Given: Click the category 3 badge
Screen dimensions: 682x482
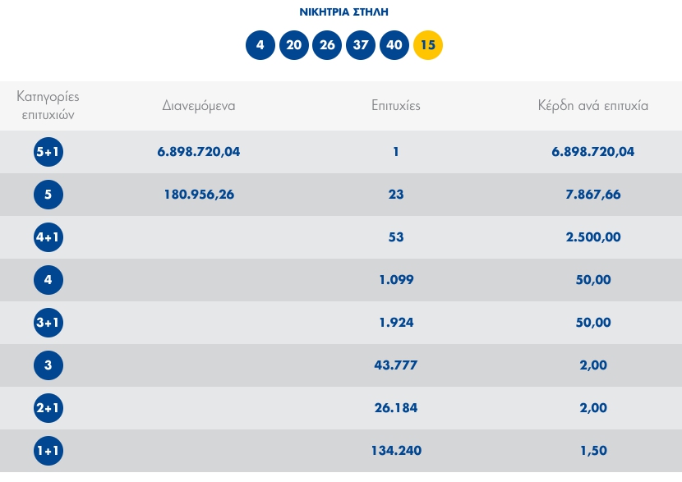Looking at the screenshot, I should tap(48, 365).
